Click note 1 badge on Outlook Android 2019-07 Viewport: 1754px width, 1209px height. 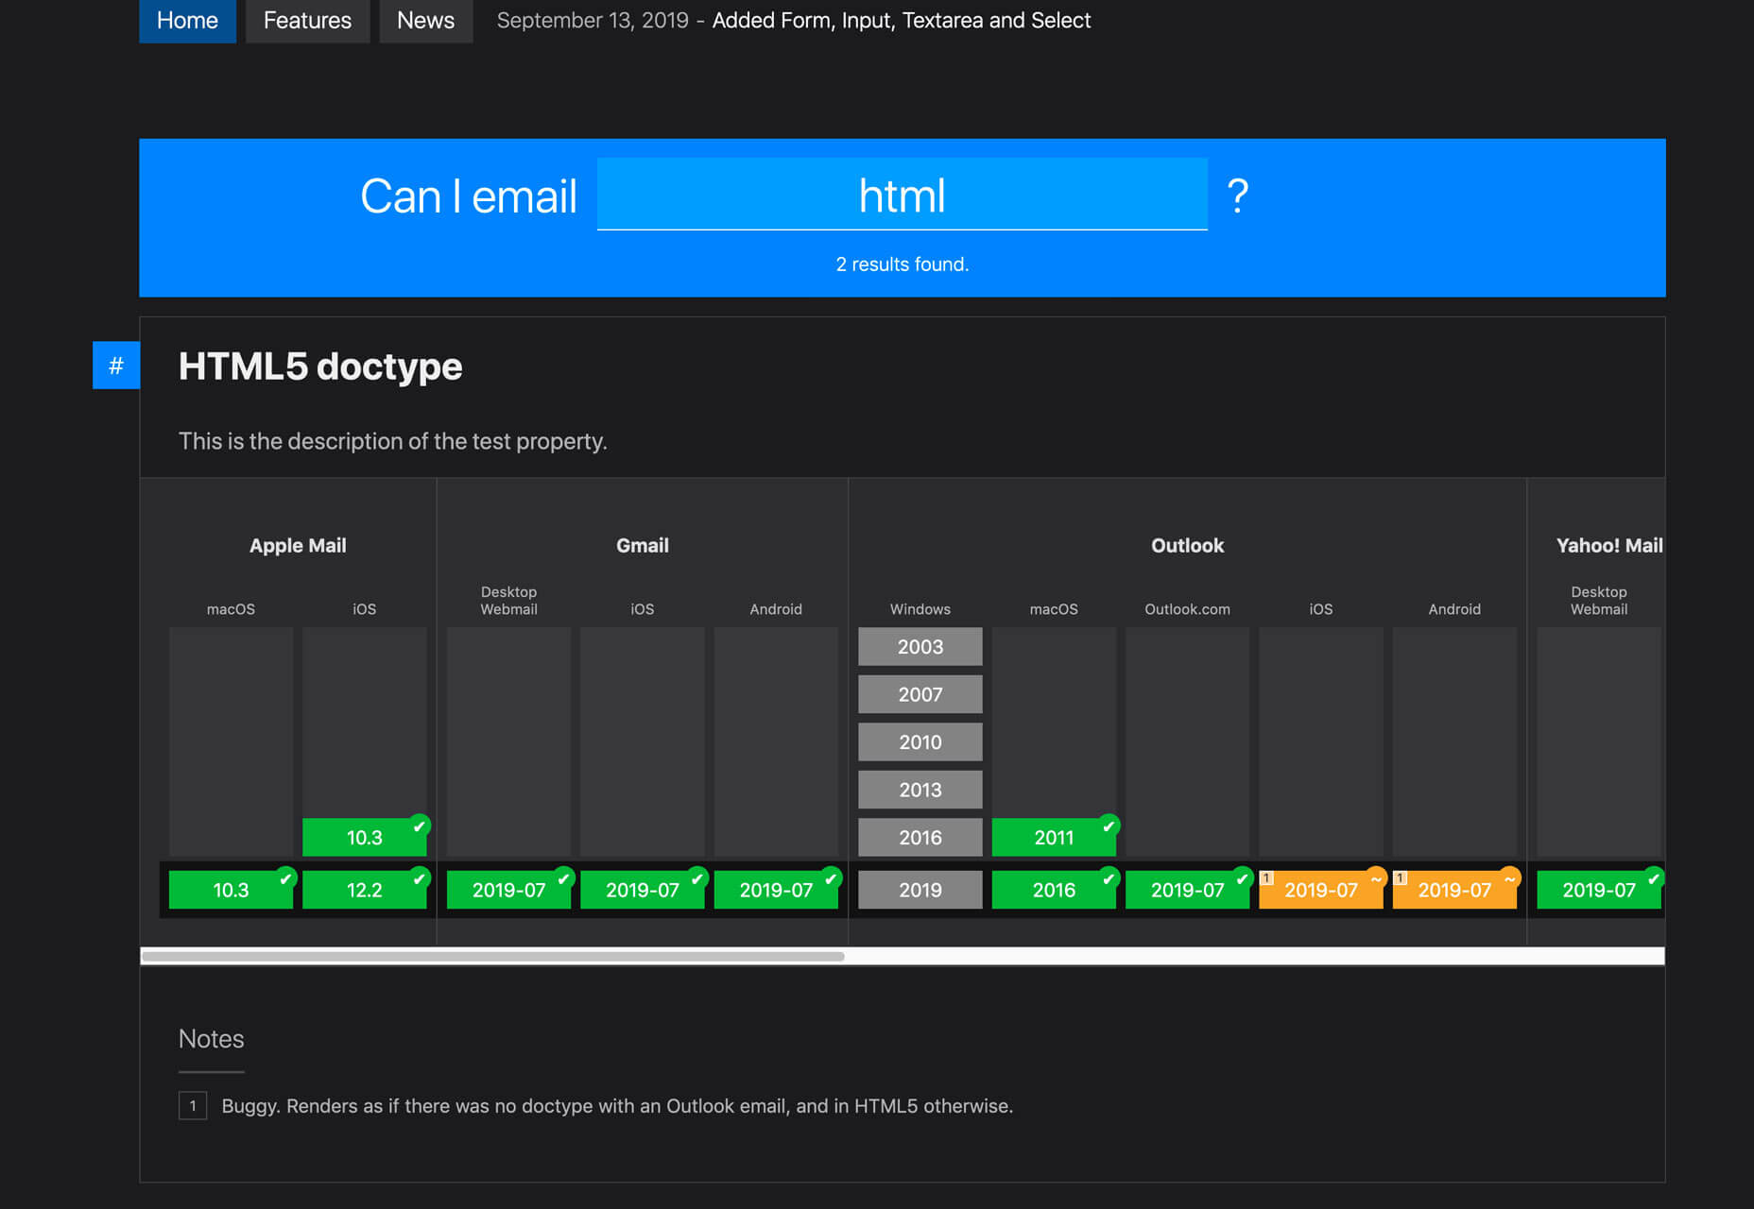(x=1401, y=878)
